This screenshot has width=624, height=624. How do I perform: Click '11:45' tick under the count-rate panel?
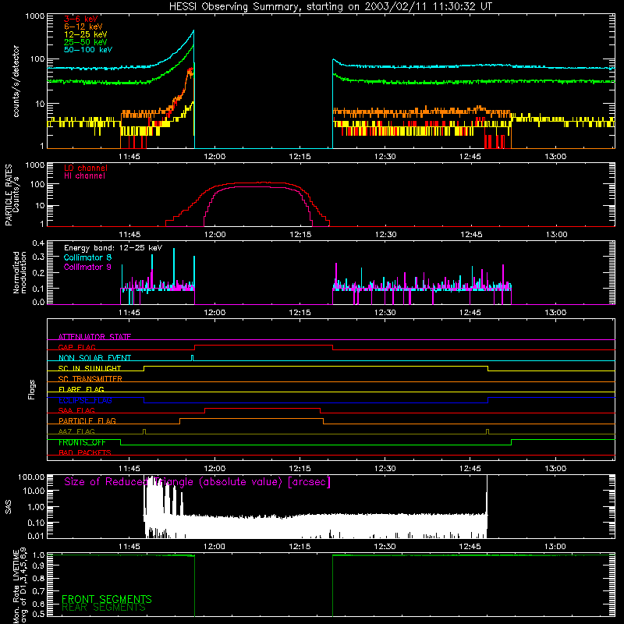[129, 157]
